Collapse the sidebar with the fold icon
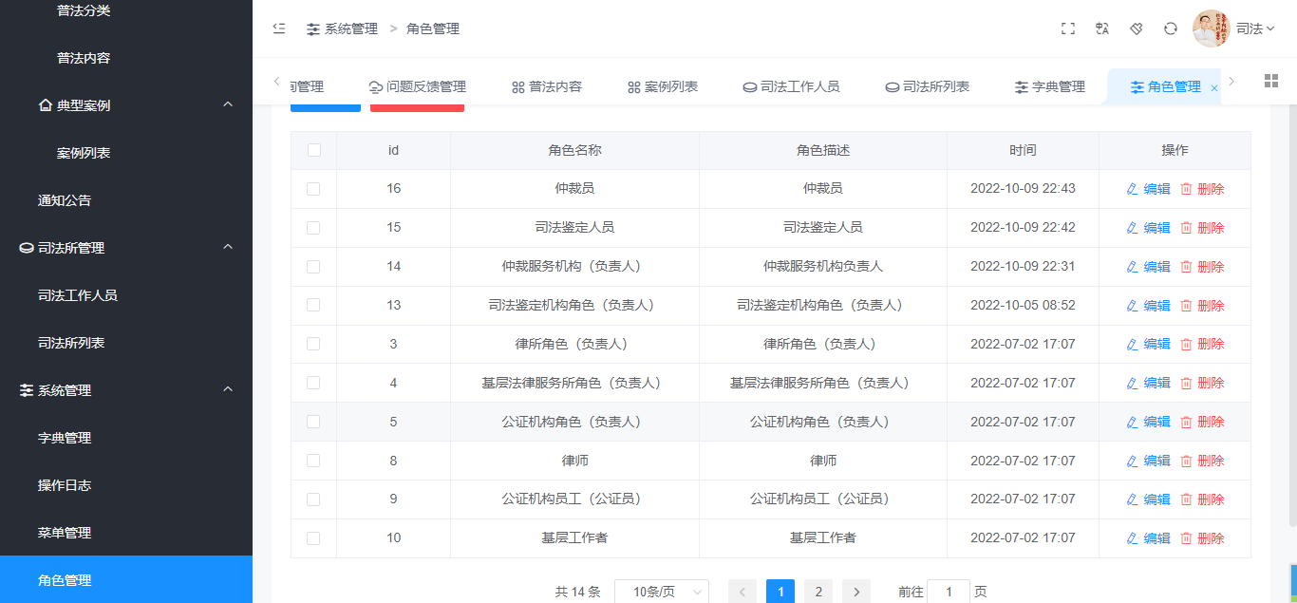 (279, 28)
